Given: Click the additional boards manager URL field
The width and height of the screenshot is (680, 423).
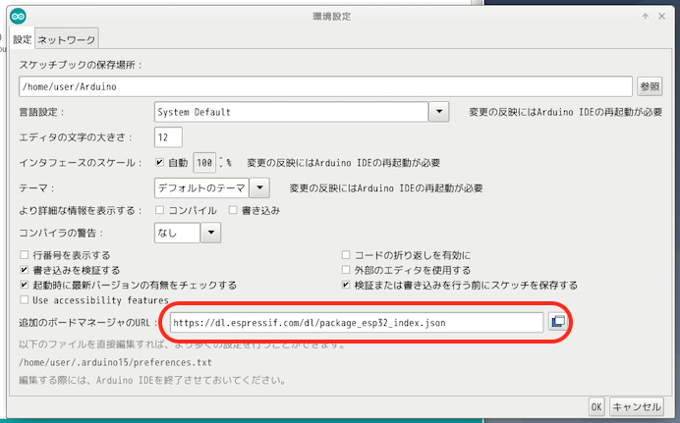Looking at the screenshot, I should click(354, 322).
